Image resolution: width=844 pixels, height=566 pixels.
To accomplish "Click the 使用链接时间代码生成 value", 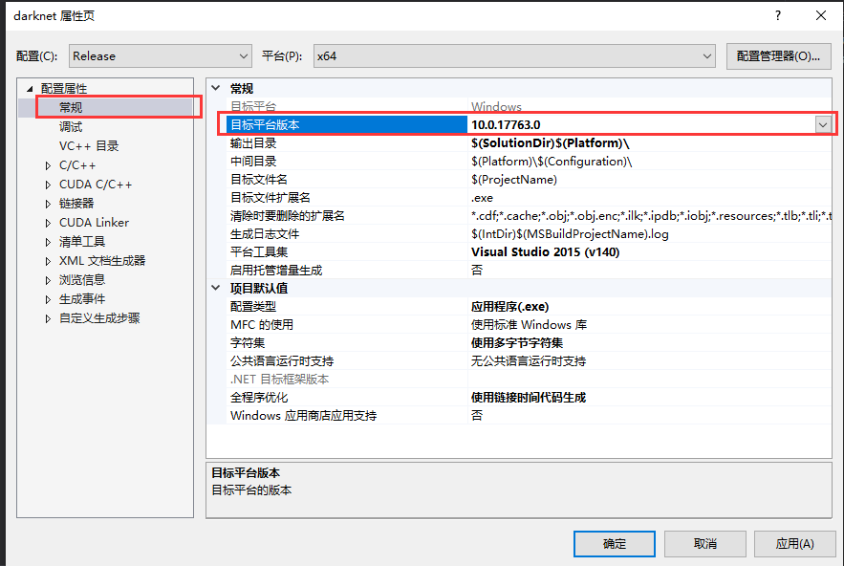I will 528,398.
